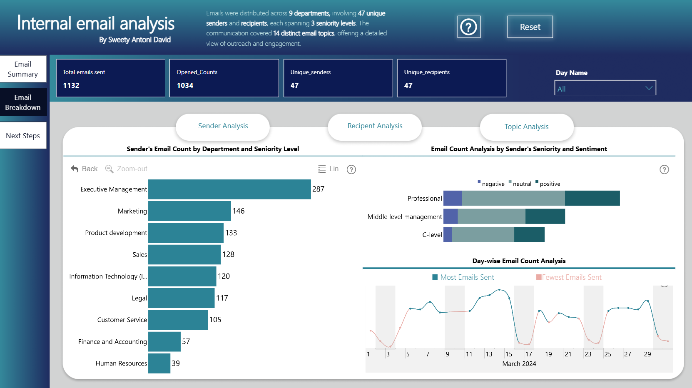
Task: Click Middle level management neutral segment
Action: click(491, 216)
